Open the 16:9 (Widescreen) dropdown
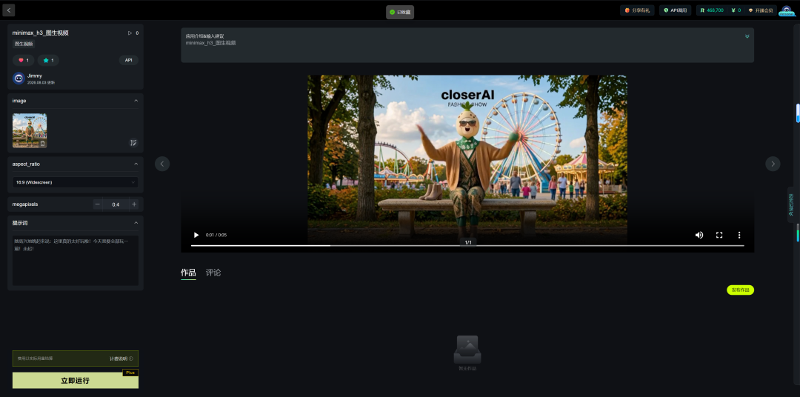800x397 pixels. point(76,182)
